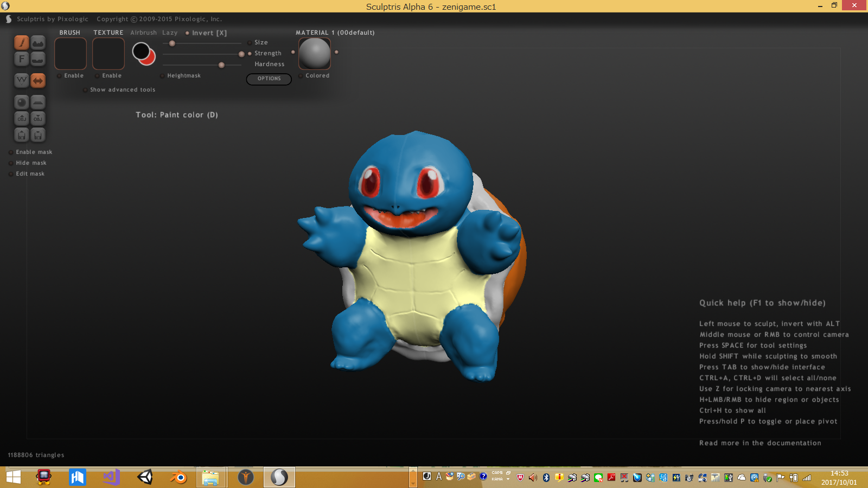
Task: Click the 'MATERIAL 1 (00default)' label
Action: tap(335, 33)
